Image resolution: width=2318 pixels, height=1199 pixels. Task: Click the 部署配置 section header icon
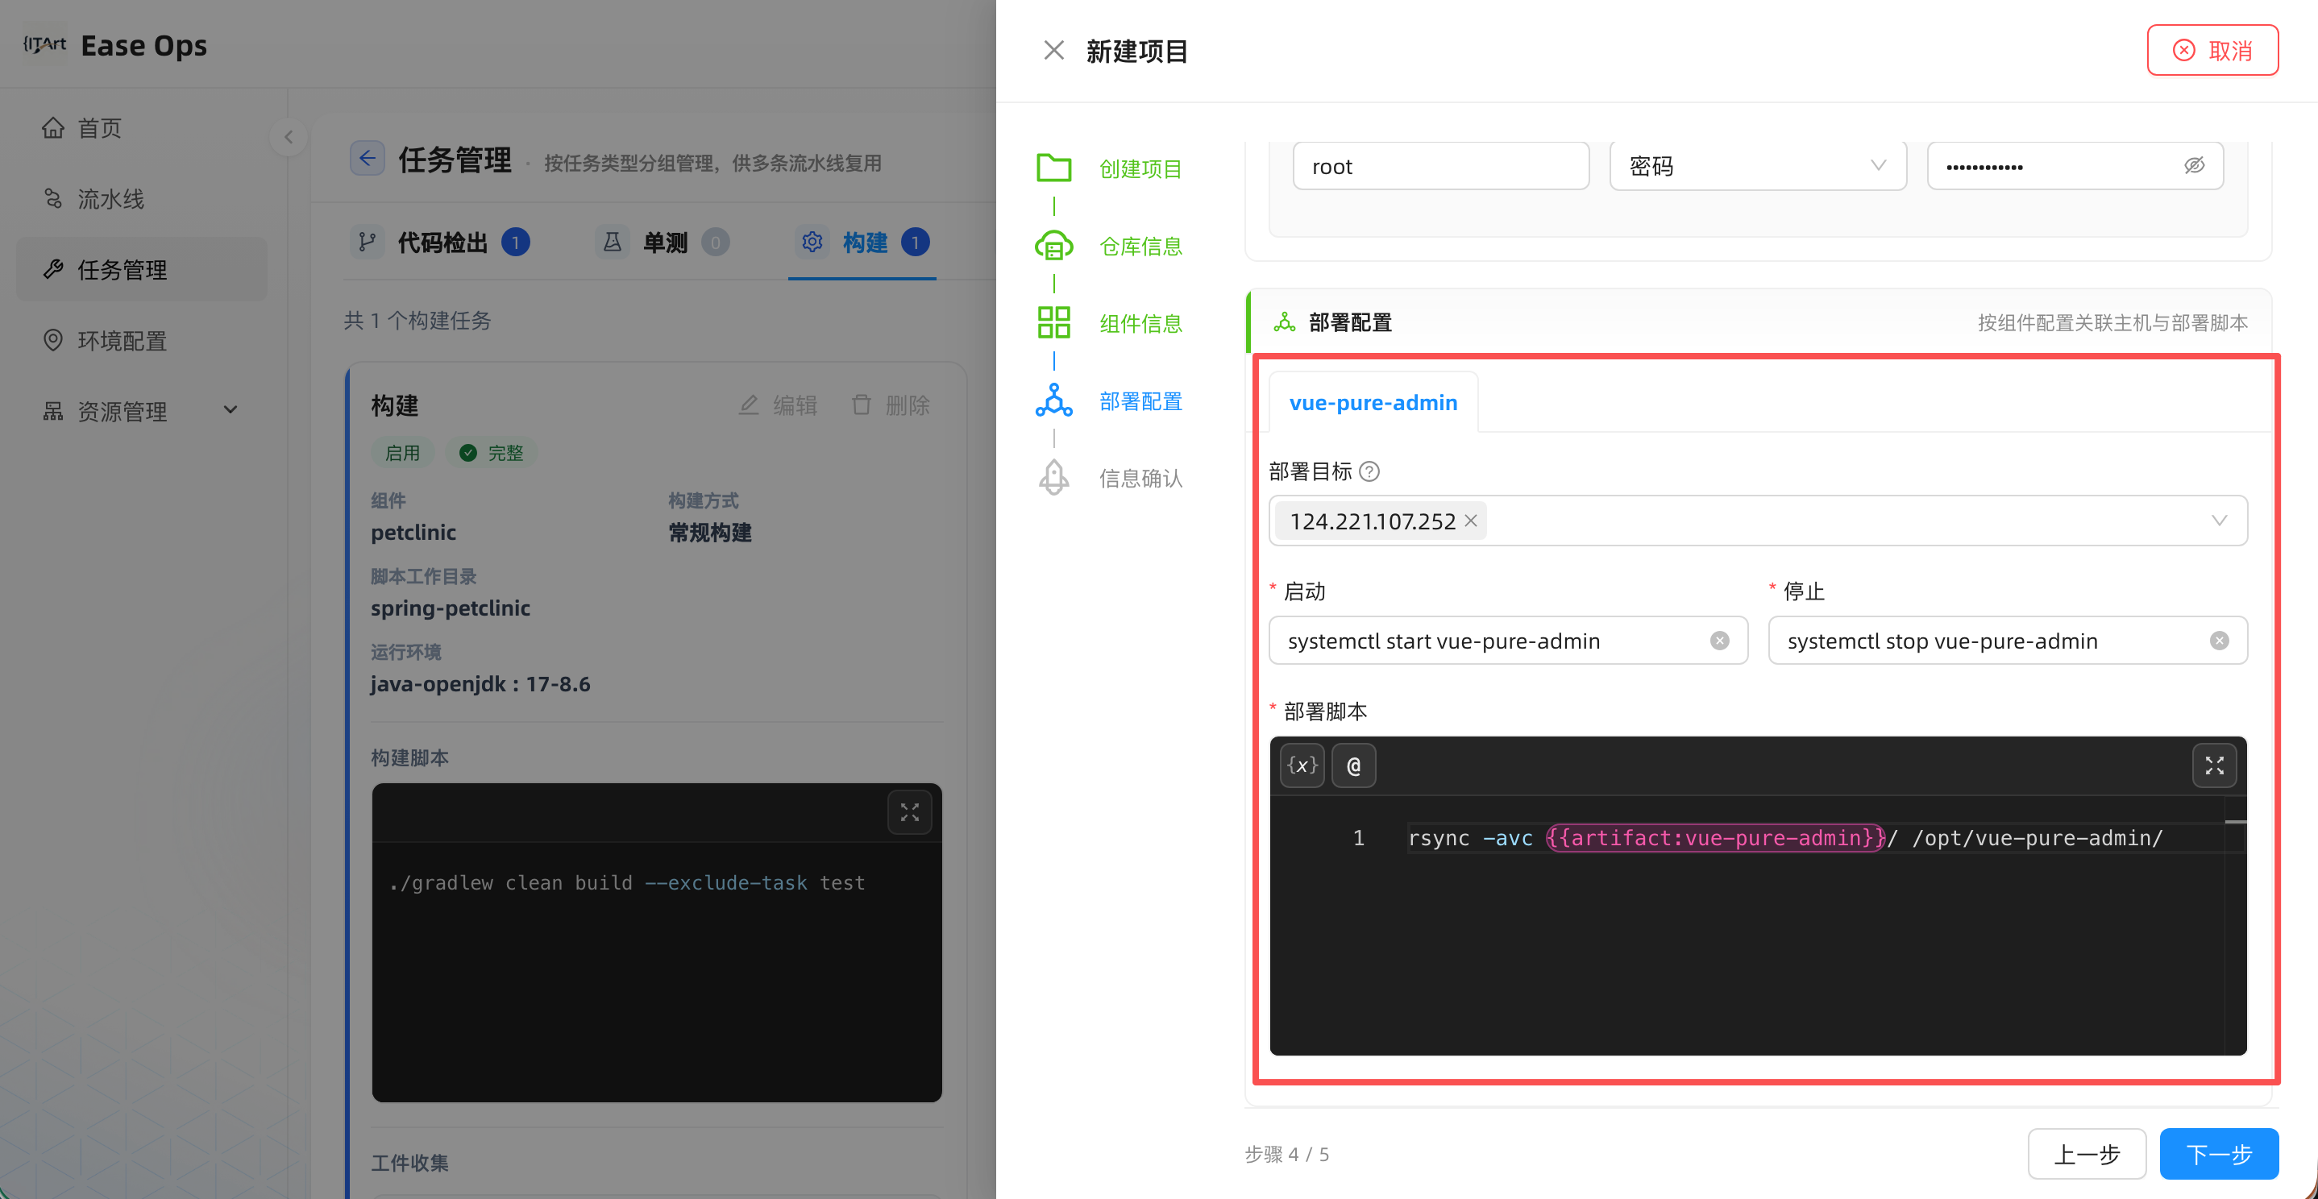pos(1284,322)
